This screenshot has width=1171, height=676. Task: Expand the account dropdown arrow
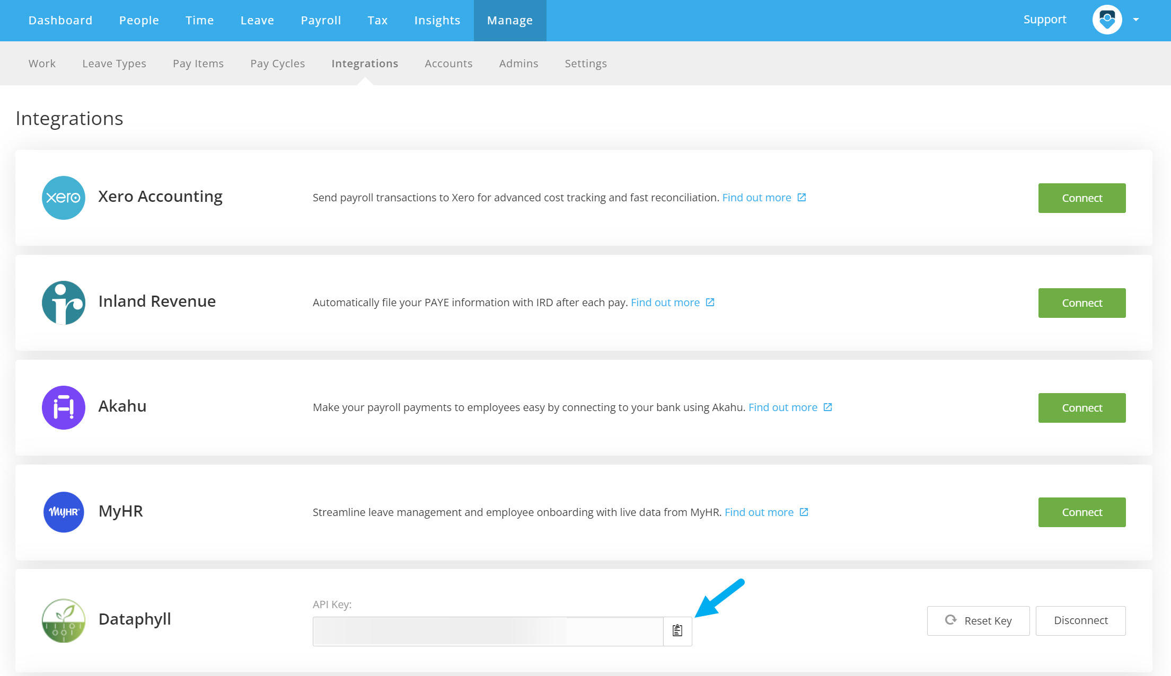(1136, 20)
